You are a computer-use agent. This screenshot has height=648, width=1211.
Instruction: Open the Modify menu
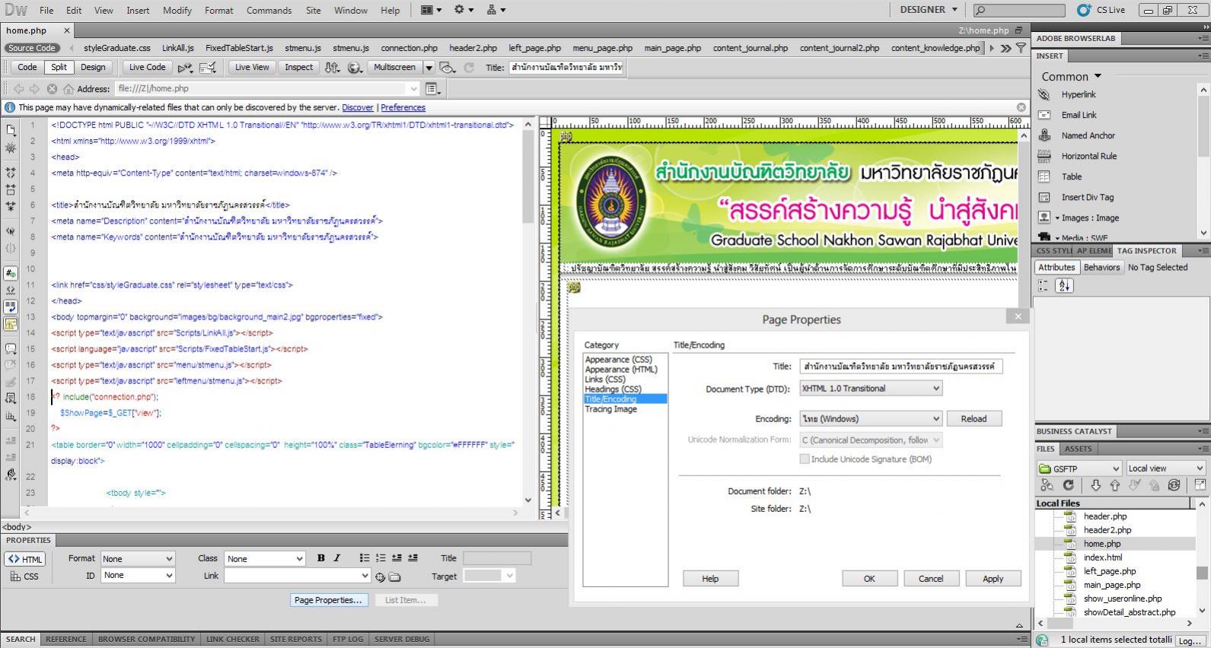point(177,10)
